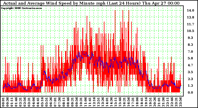
Task: Click the 00:01 time axis label
Action: click(x=3, y=102)
